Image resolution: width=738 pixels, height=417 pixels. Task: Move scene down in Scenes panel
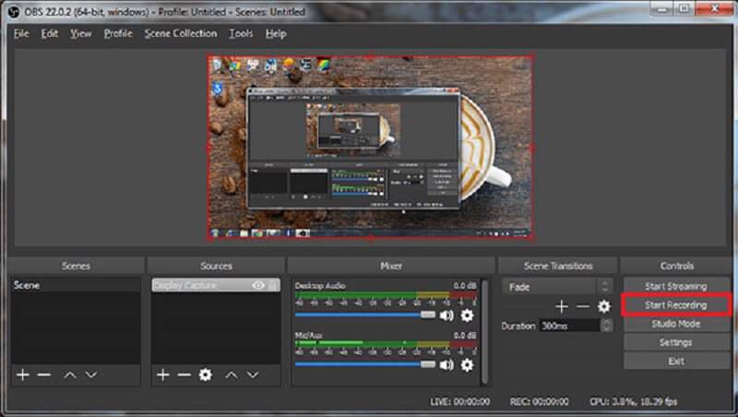90,375
